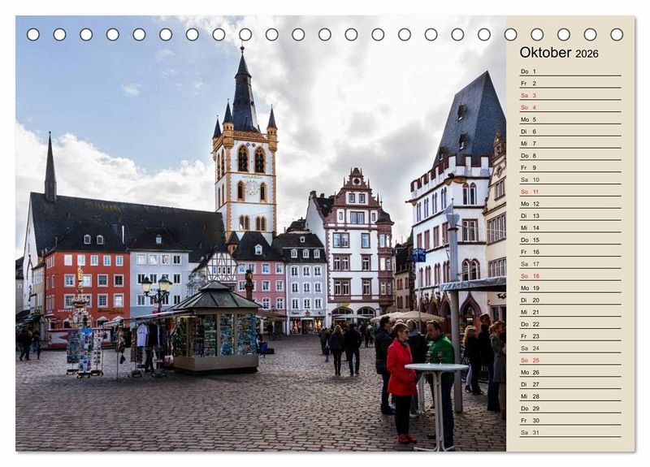Select the date row 'Do 22'
650x467 pixels.
570,323
